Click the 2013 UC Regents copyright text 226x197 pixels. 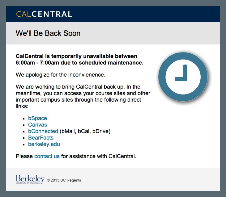64,180
